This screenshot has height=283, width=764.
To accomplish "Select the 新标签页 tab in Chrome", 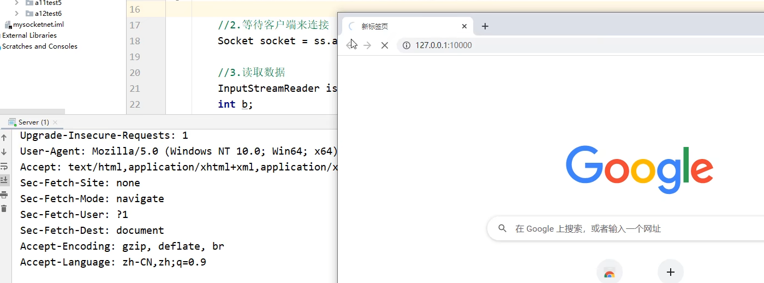I will point(408,26).
